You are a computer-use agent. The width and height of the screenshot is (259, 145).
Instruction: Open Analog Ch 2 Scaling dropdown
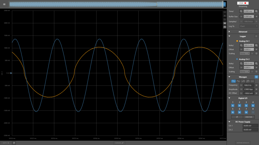coord(245,71)
